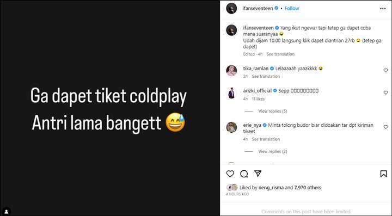Image resolution: width=392 pixels, height=216 pixels.
Task: Like the post with the heart icon
Action: 230,174
